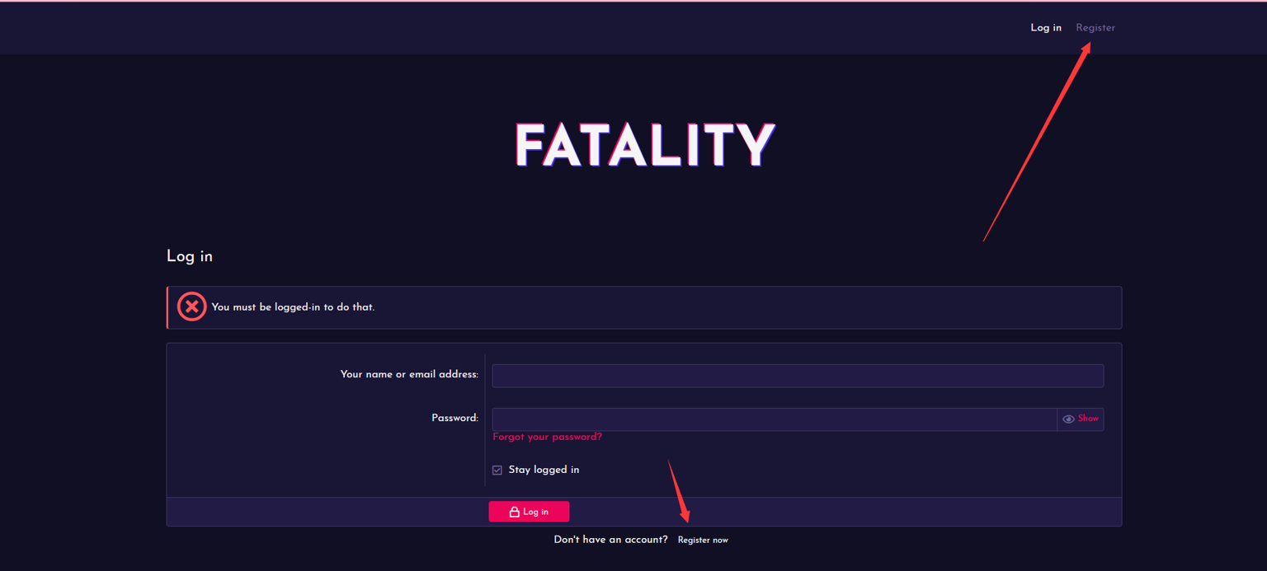The image size is (1267, 571).
Task: Click the You must be logged-in error banner
Action: pyautogui.click(x=643, y=307)
